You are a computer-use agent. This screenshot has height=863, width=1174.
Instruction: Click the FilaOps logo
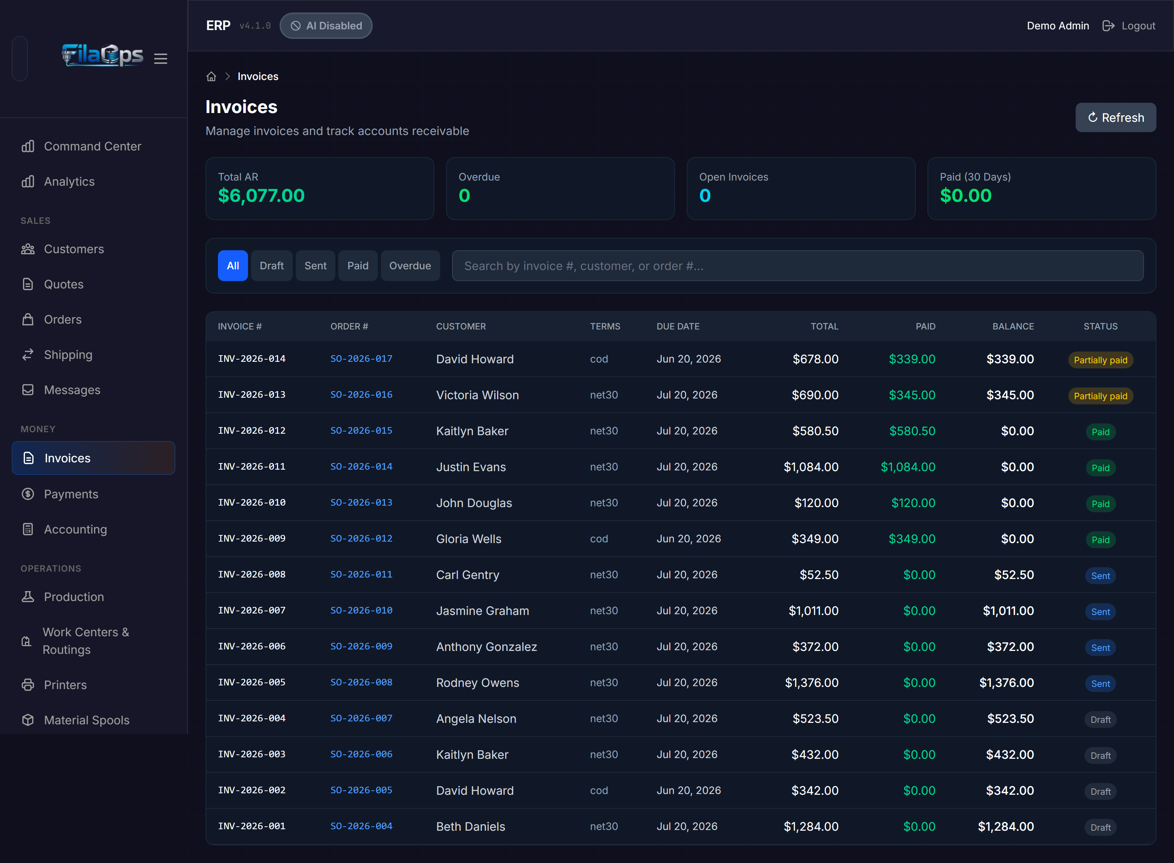pos(102,55)
